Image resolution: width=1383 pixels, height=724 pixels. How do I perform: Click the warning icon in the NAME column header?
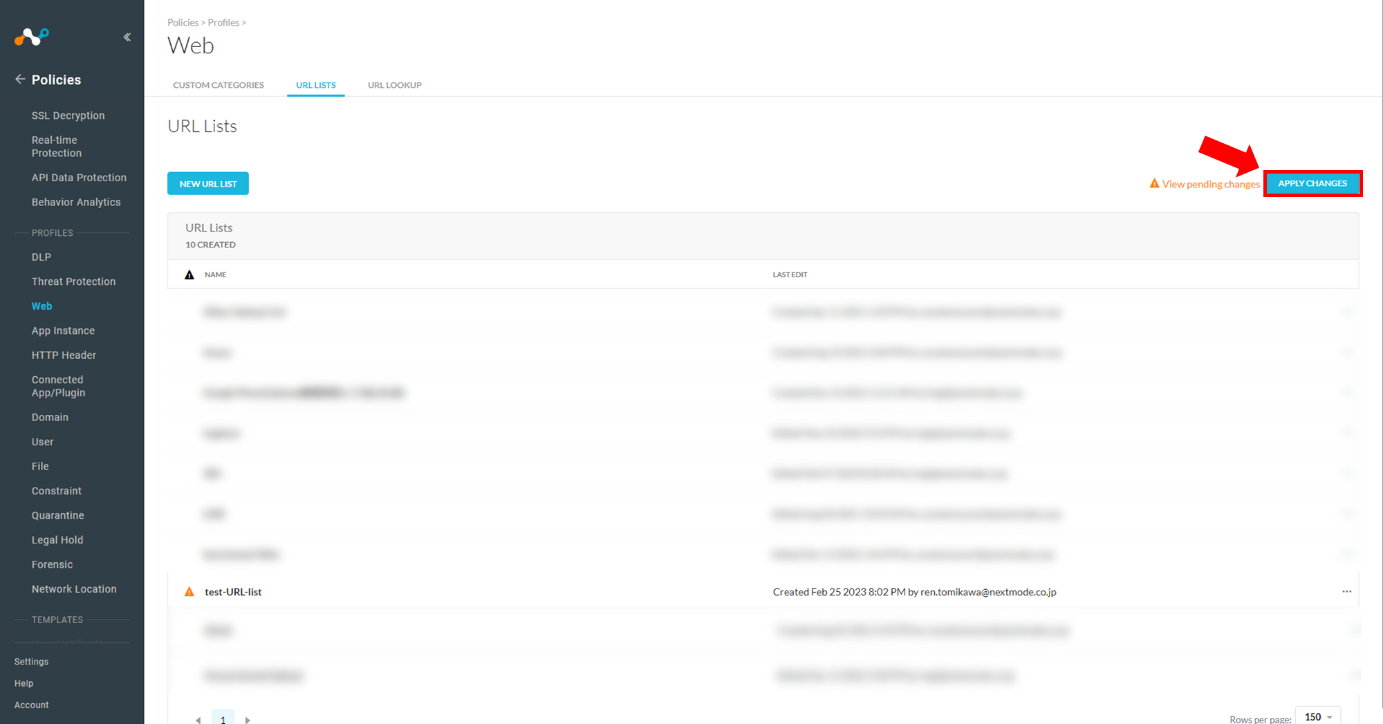click(x=189, y=274)
